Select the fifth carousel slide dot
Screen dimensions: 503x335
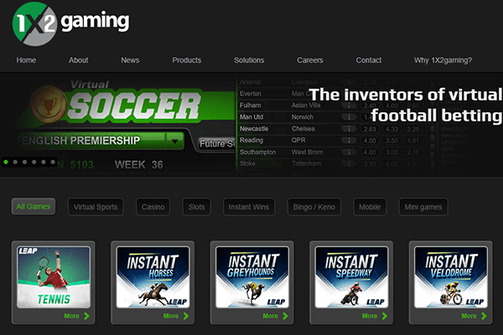coord(44,162)
